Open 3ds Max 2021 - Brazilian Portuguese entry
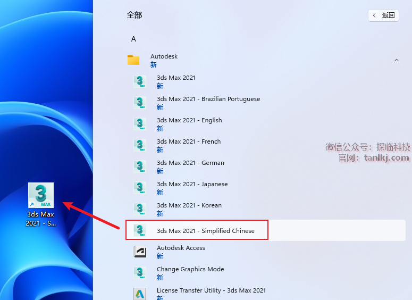The image size is (412, 300). click(x=265, y=103)
